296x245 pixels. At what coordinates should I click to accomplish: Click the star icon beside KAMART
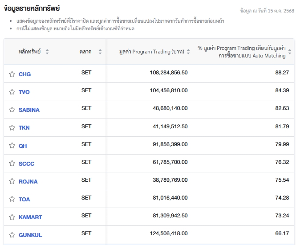[12, 217]
